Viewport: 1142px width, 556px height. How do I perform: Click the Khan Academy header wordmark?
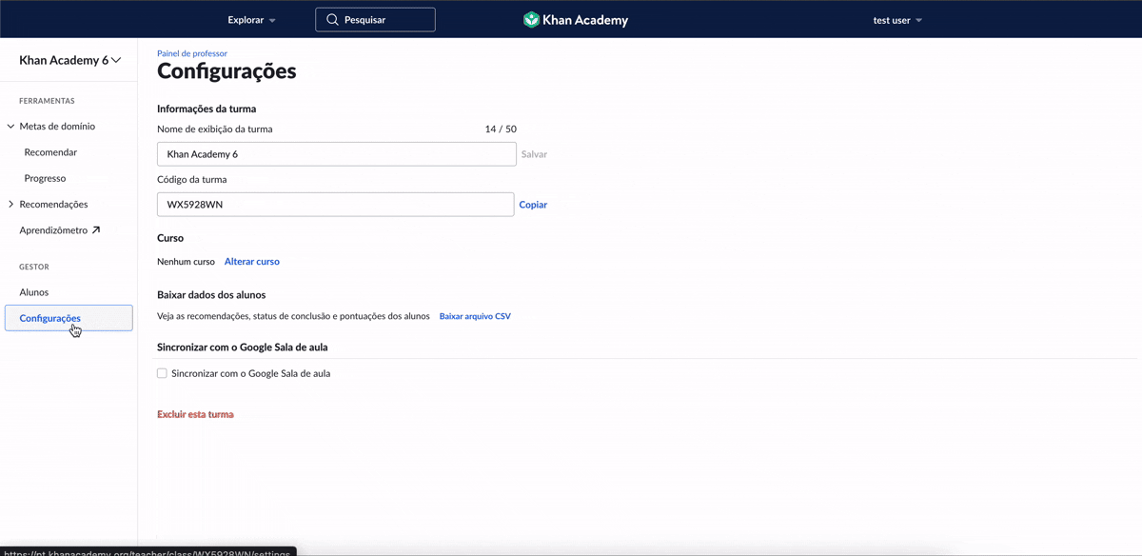coord(585,20)
